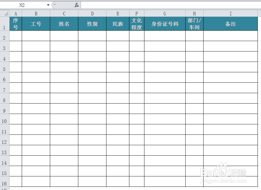Click the 序号 header cell

[x=16, y=23]
